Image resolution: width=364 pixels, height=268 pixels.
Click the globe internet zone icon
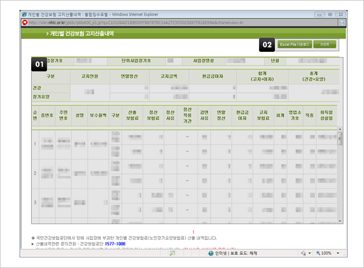(211, 253)
